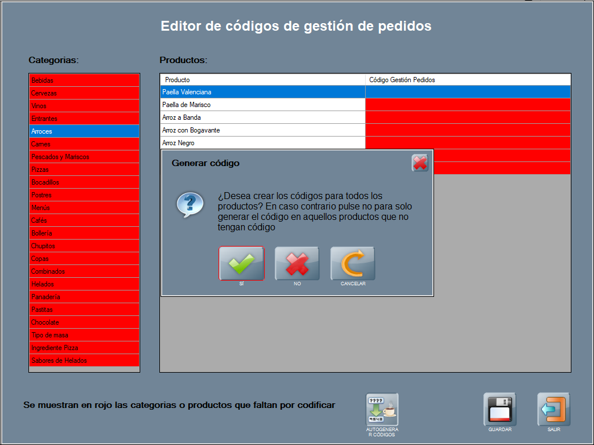Viewport: 594px width, 445px height.
Task: Click the orange arrow Cancelar button
Action: pos(352,263)
